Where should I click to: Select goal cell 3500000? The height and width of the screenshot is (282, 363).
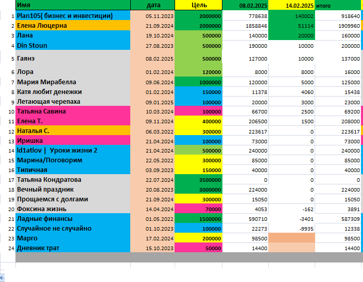click(198, 180)
